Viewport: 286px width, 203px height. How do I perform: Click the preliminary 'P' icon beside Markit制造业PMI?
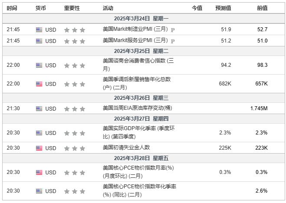(173, 30)
